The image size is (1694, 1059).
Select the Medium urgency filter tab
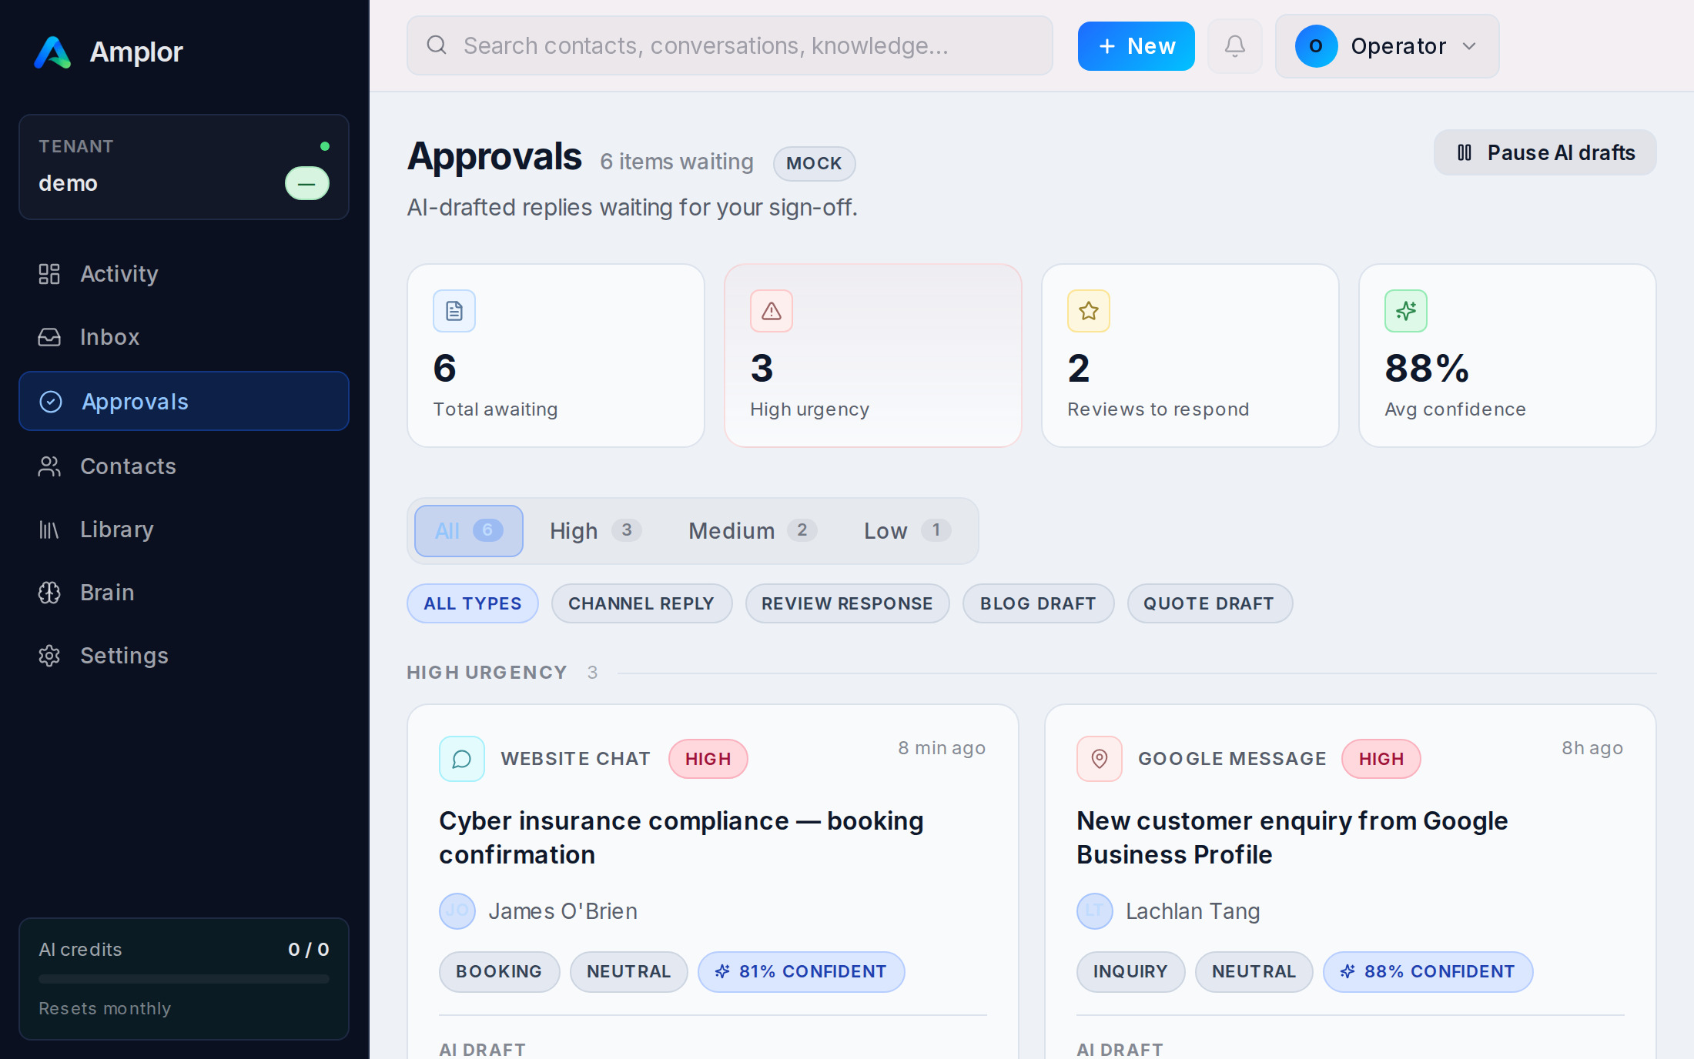tap(752, 531)
